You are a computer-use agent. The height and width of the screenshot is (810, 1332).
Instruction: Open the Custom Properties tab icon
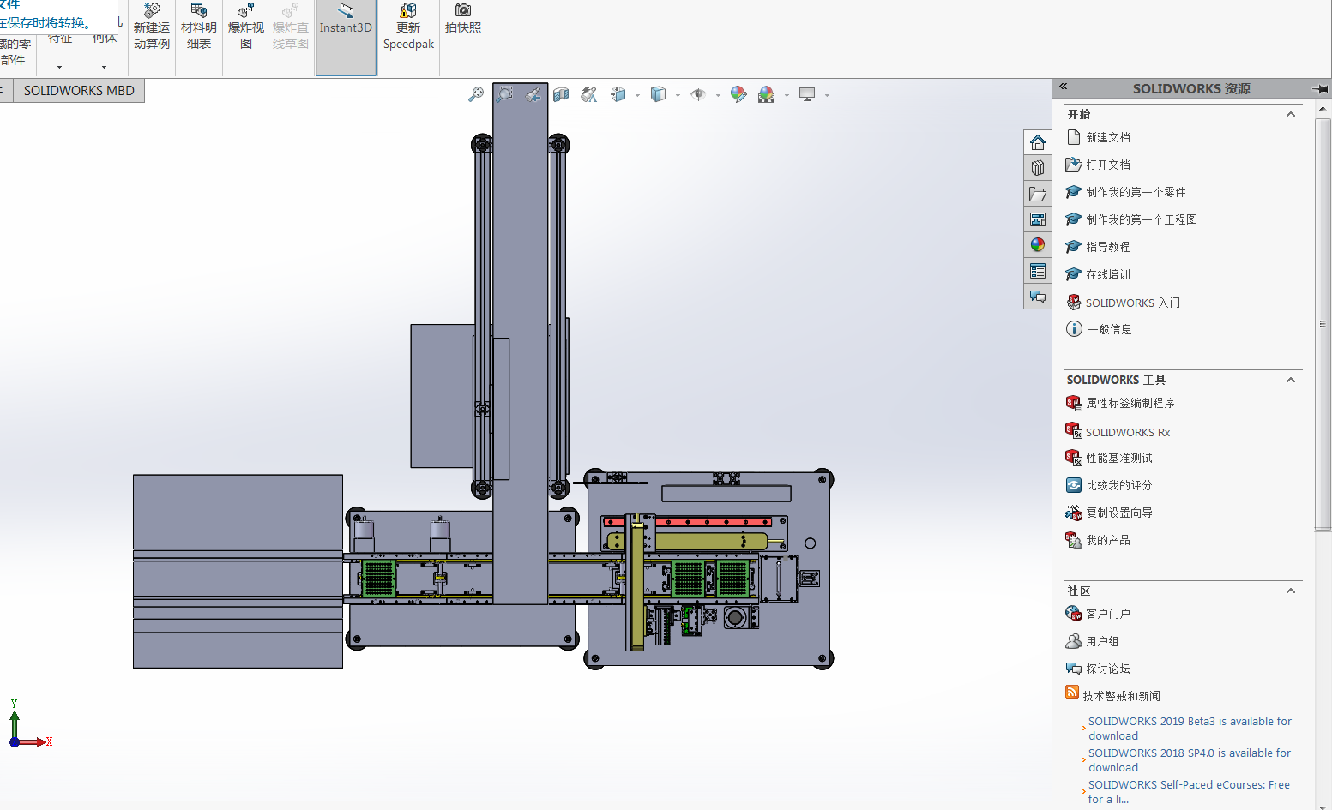1038,272
